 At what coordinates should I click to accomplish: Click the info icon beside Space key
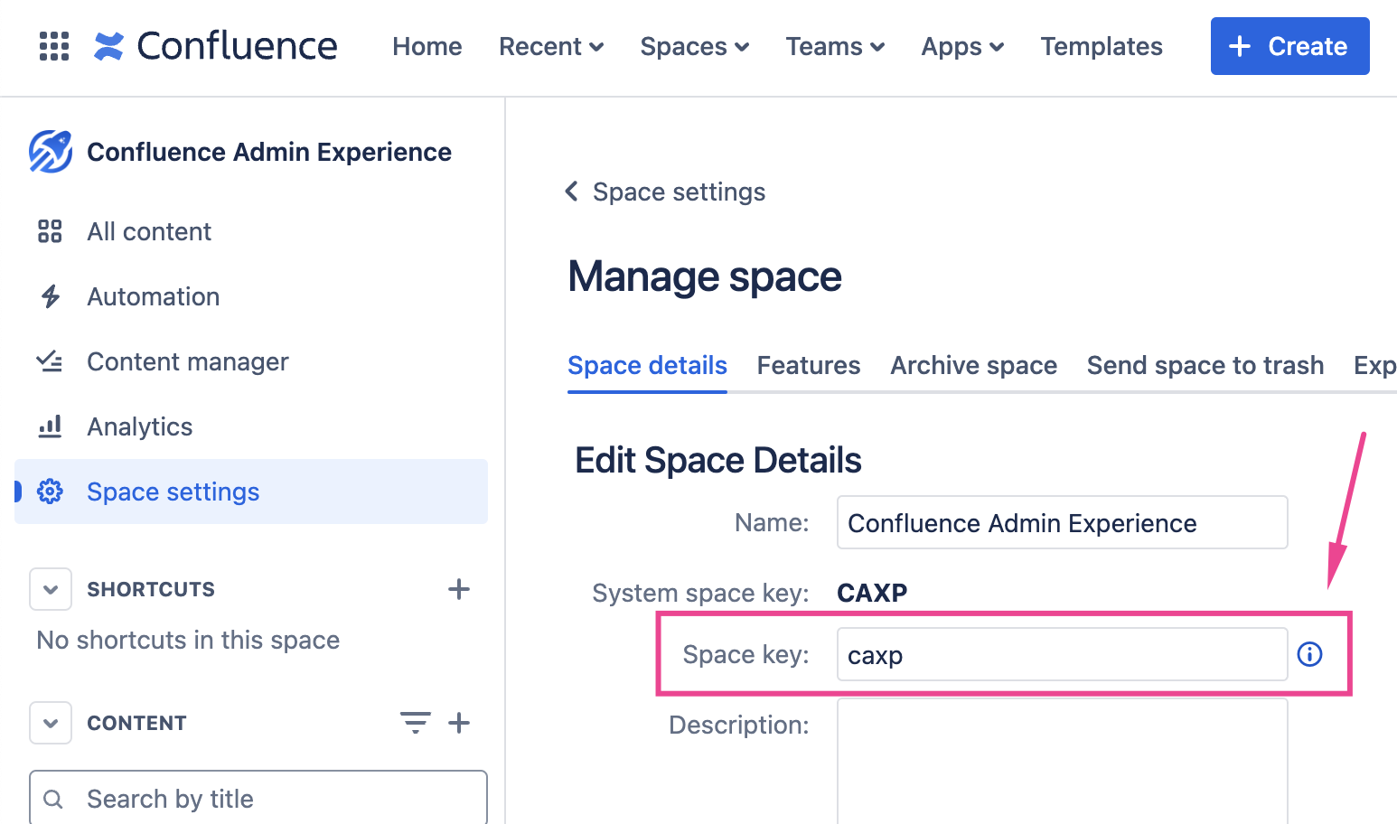click(1309, 654)
